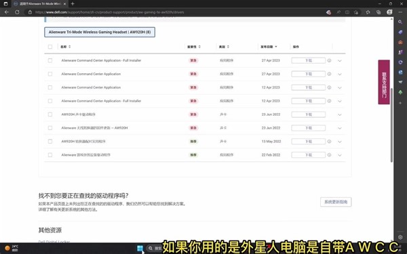Image resolution: width=407 pixels, height=254 pixels.
Task: Tick the select-all header checkbox
Action: (x=50, y=47)
